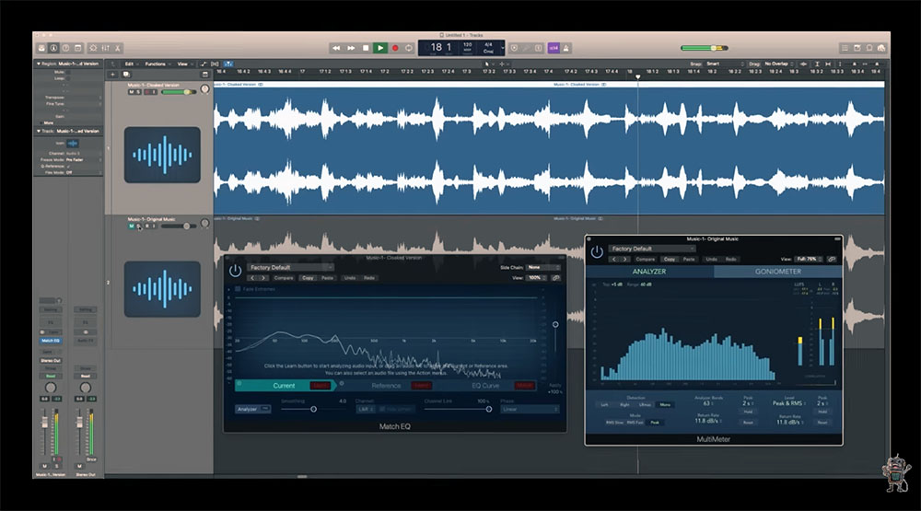Screen dimensions: 921x511
Task: Click Match EQ link icon button
Action: [555, 278]
